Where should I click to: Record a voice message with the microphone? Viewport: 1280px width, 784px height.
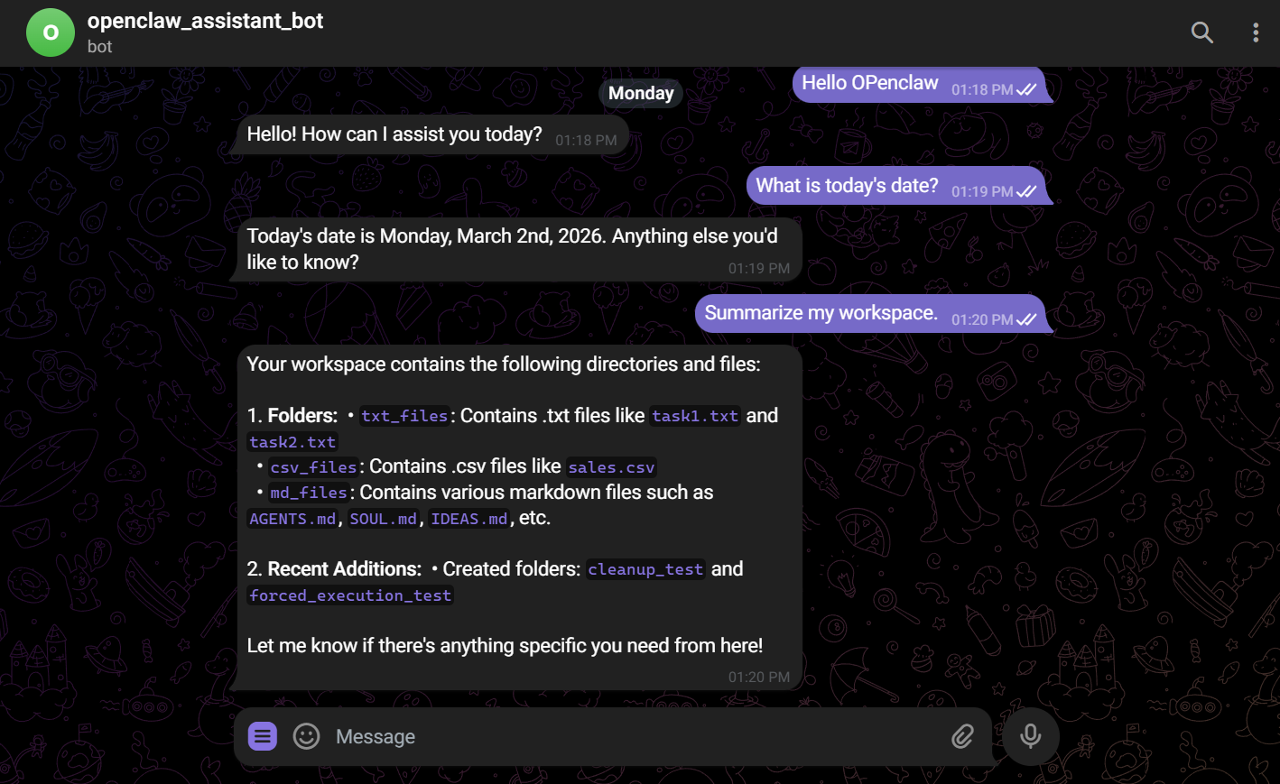pyautogui.click(x=1030, y=736)
